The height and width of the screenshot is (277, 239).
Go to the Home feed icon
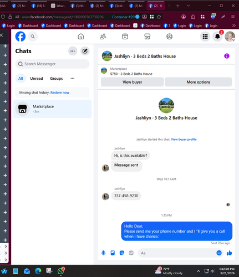pyautogui.click(x=81, y=37)
